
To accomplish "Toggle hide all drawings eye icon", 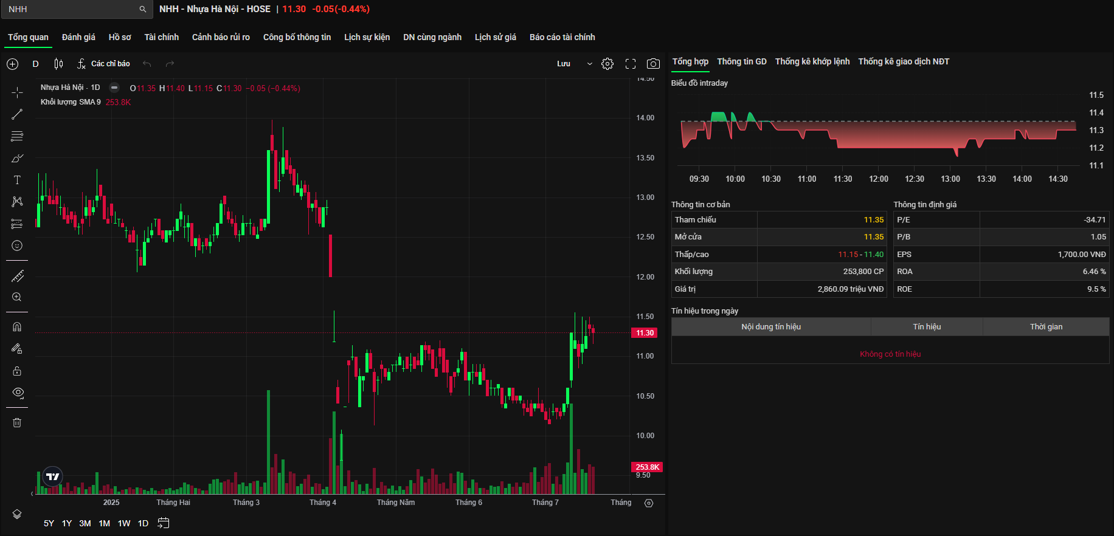I will 17,393.
